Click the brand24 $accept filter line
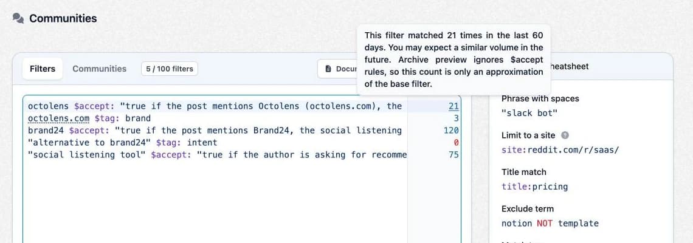 click(215, 131)
